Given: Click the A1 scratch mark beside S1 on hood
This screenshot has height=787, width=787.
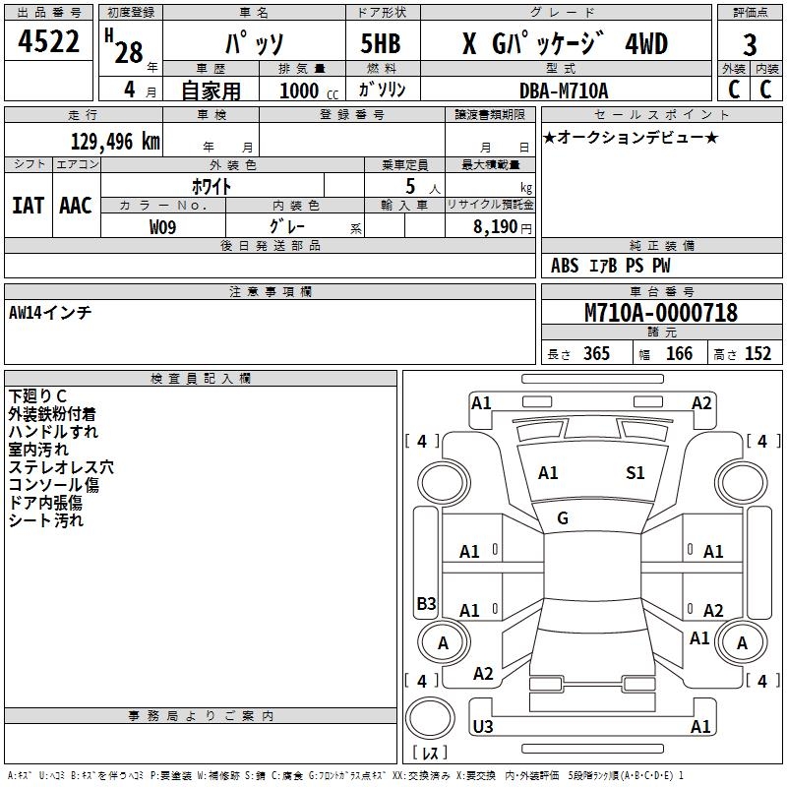Looking at the screenshot, I should click(x=548, y=473).
